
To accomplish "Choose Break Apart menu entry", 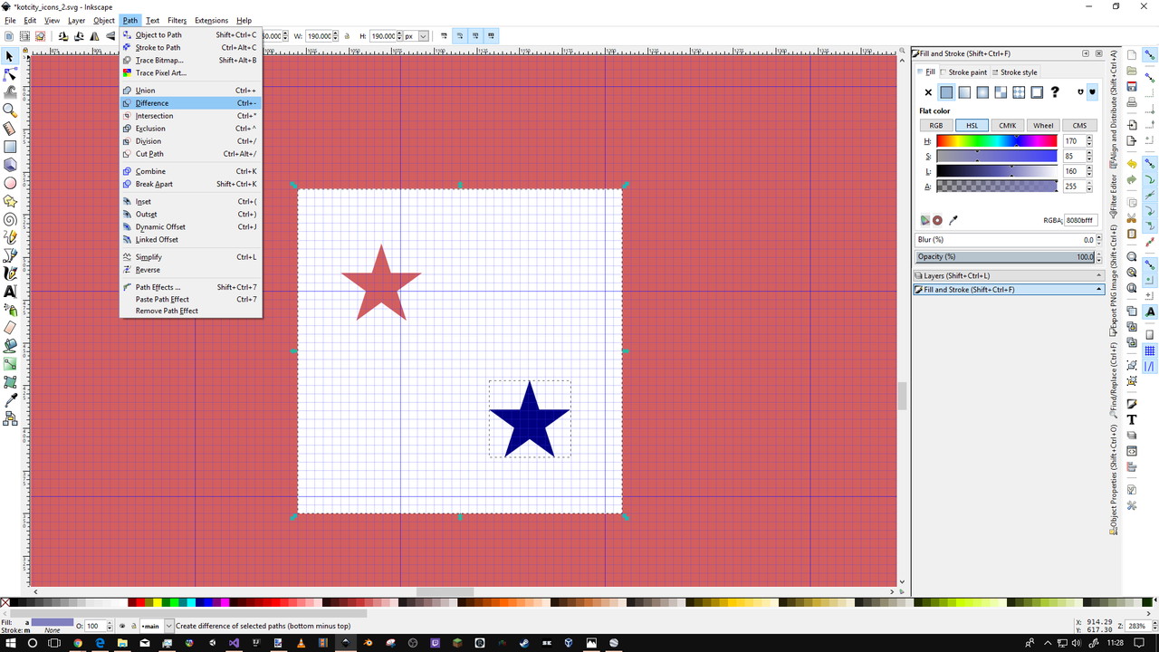I will click(x=191, y=184).
